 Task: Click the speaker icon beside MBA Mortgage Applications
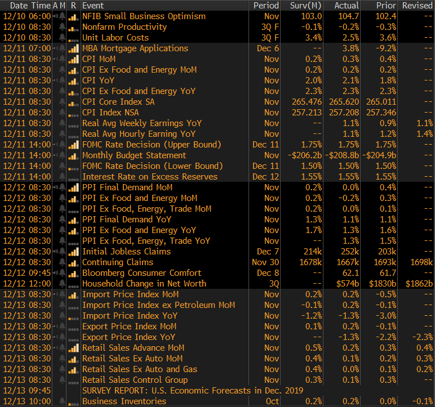pos(55,48)
